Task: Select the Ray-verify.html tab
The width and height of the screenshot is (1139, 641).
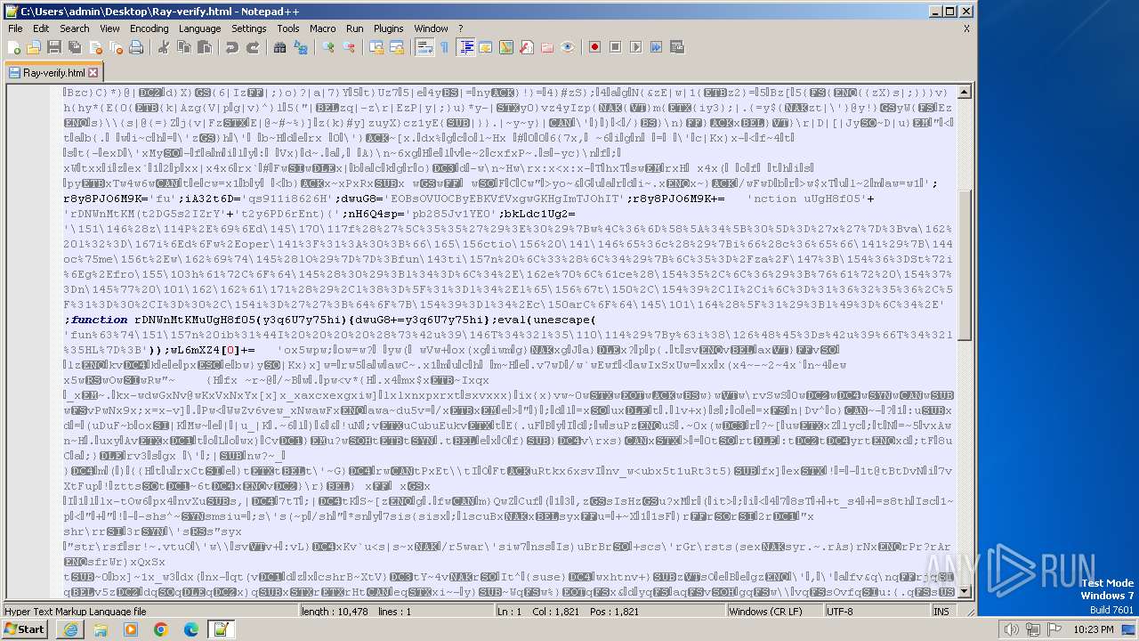Action: click(53, 73)
